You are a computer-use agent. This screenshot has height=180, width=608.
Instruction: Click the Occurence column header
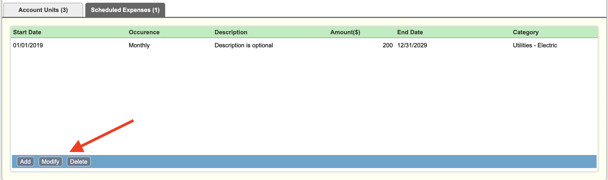pos(144,32)
